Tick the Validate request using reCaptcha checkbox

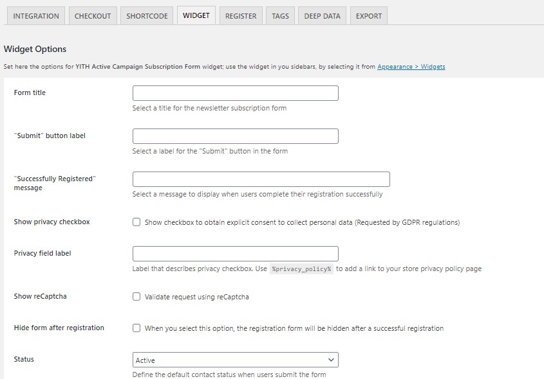136,297
